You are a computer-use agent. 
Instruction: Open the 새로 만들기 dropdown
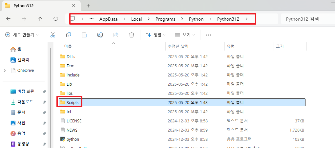[x=22, y=35]
